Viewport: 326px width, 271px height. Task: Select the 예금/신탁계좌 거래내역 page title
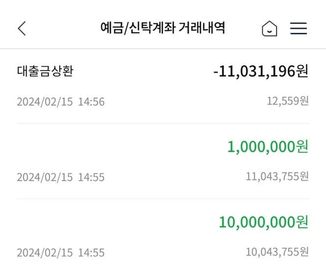coord(163,27)
